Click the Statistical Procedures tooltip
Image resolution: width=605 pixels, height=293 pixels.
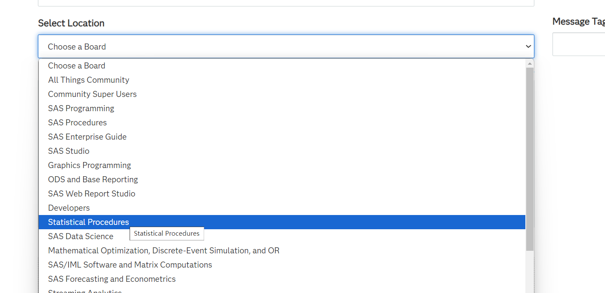(x=167, y=234)
